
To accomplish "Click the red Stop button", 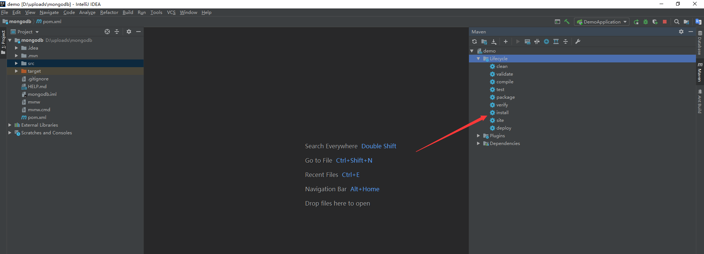I will coord(665,22).
